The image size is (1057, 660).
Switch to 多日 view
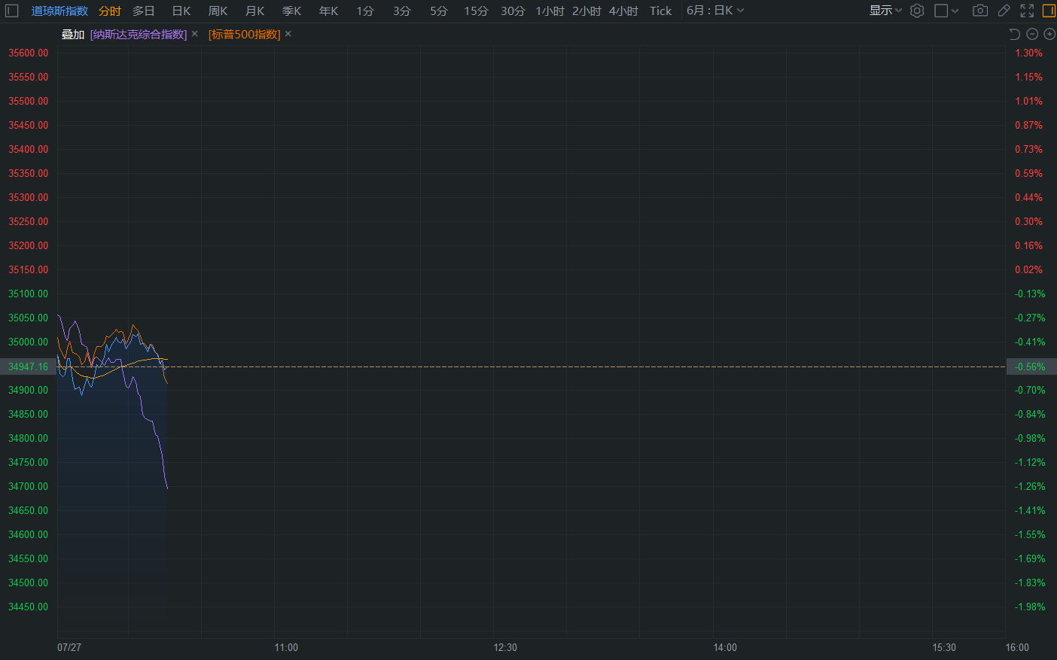[x=144, y=11]
